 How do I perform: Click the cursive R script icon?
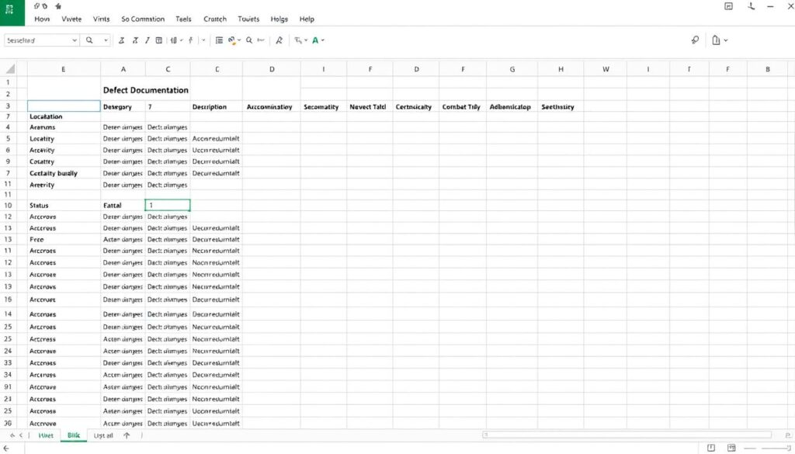(279, 40)
